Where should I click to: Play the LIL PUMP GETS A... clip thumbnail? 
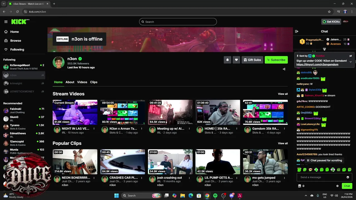point(218,162)
